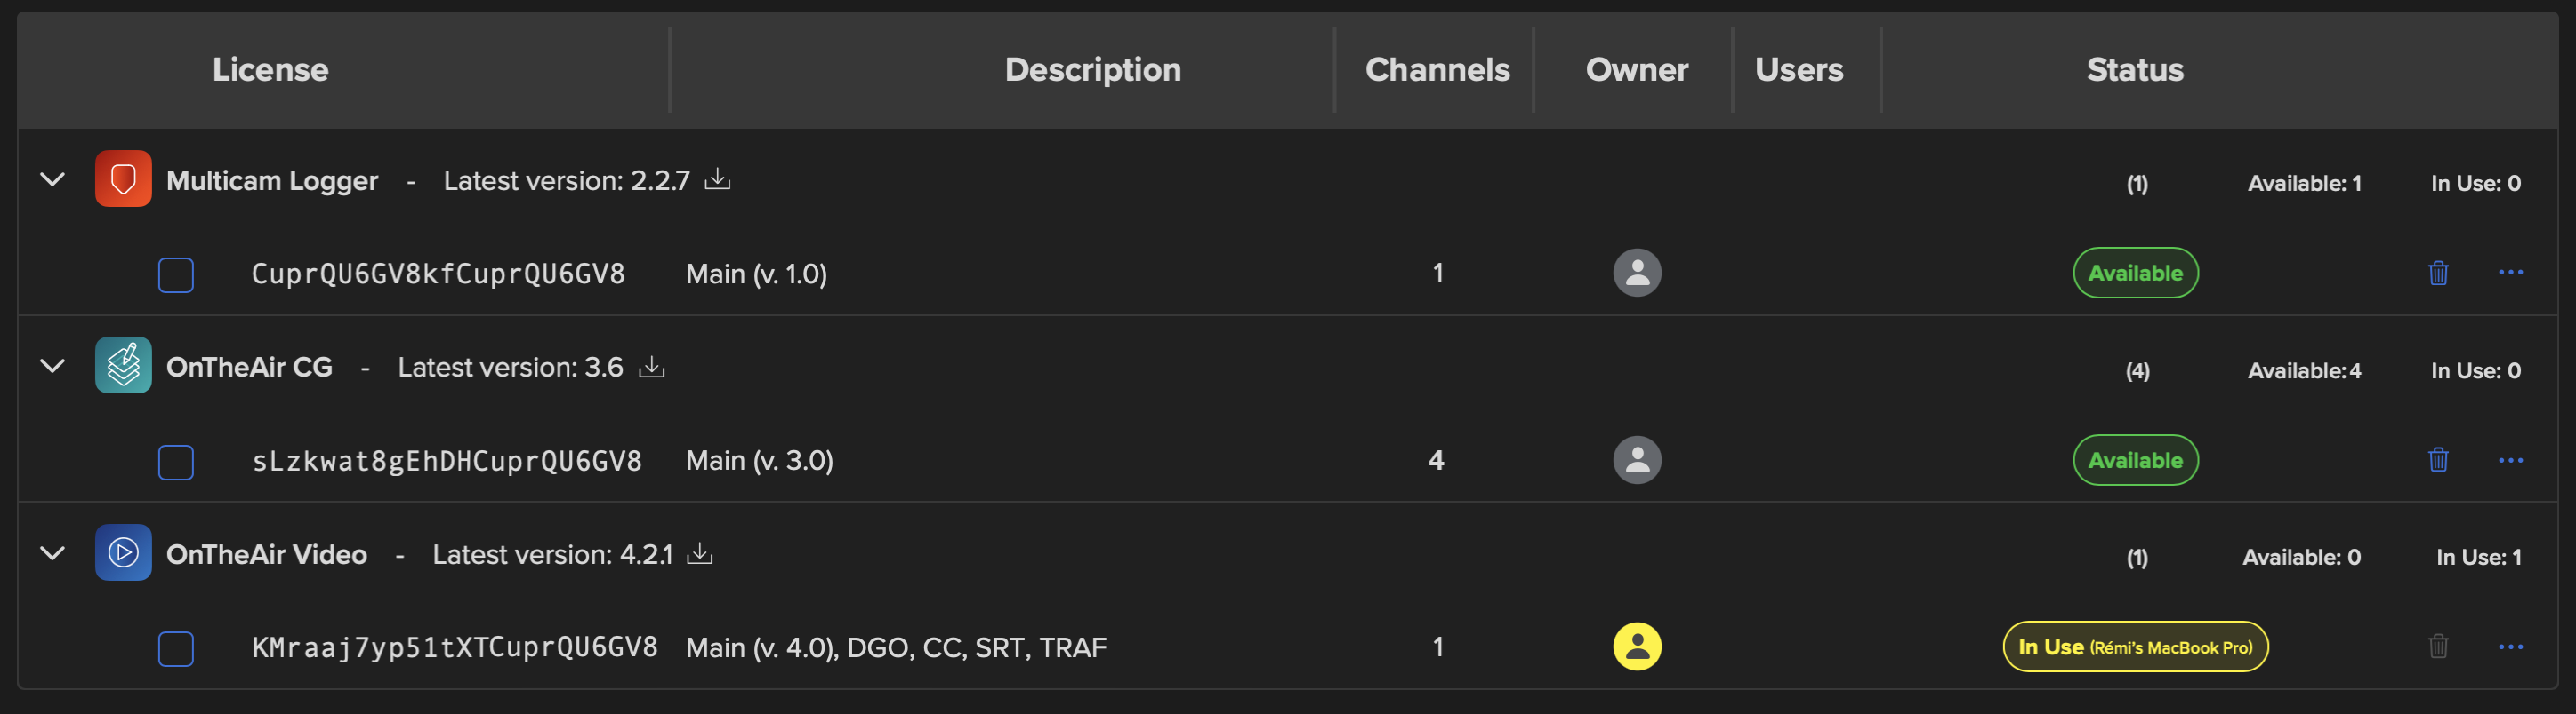Viewport: 2576px width, 714px height.
Task: Open more options for Multicam Logger license
Action: [2510, 273]
